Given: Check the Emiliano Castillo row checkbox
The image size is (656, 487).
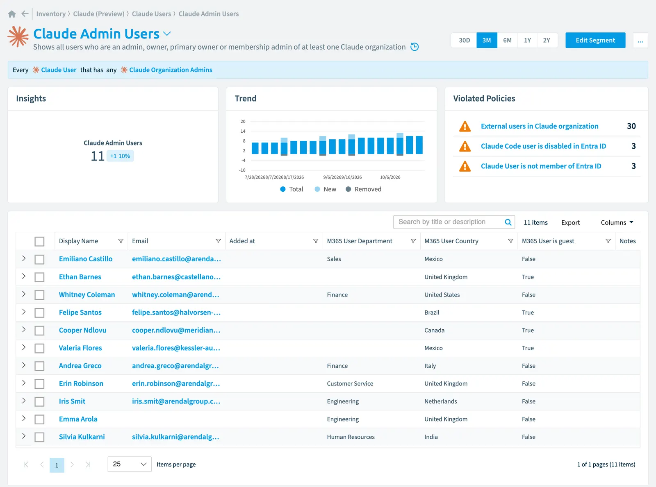Looking at the screenshot, I should pyautogui.click(x=39, y=259).
